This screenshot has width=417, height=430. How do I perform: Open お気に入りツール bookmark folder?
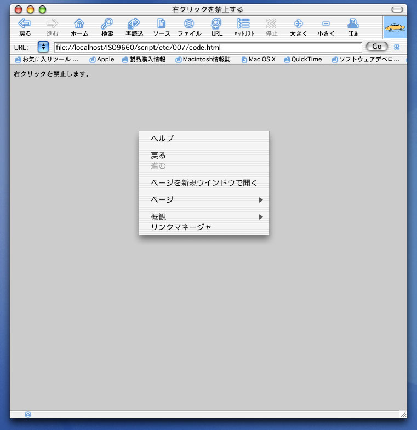pyautogui.click(x=47, y=60)
